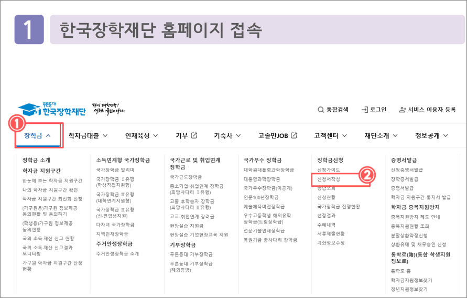Open 서류제출현황 link

coord(331,233)
